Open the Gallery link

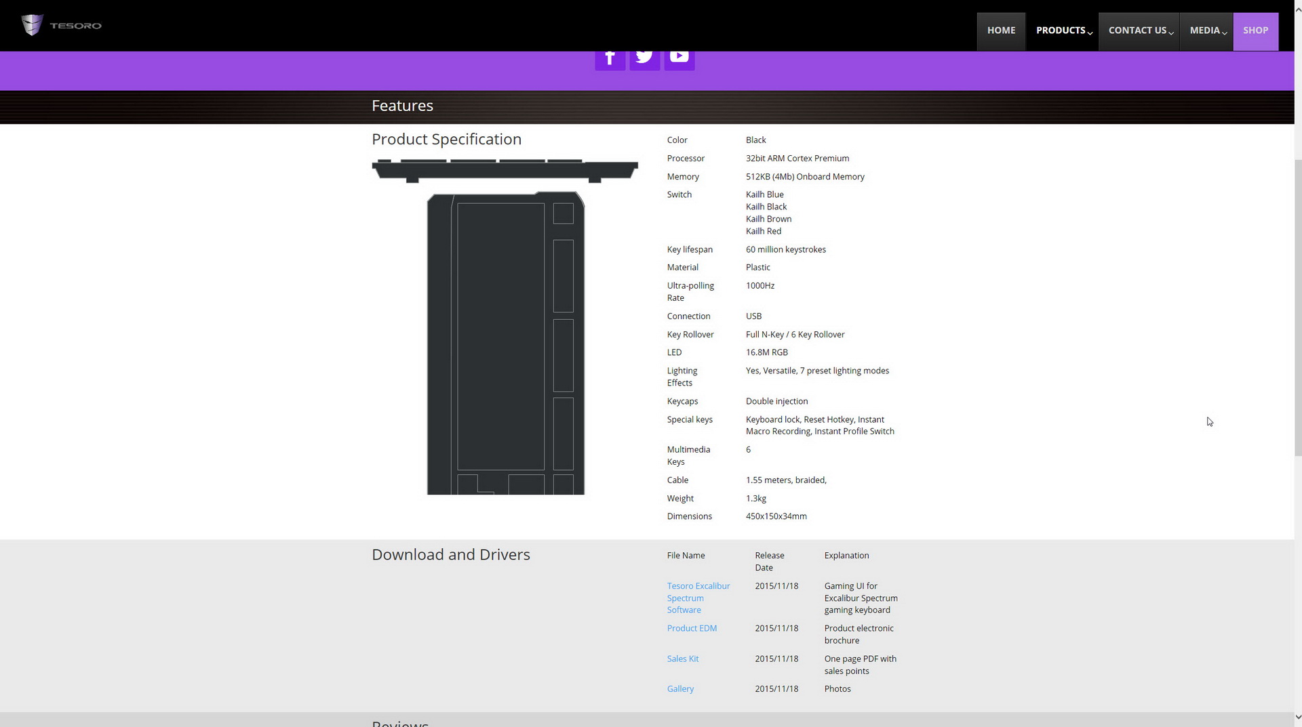point(680,688)
